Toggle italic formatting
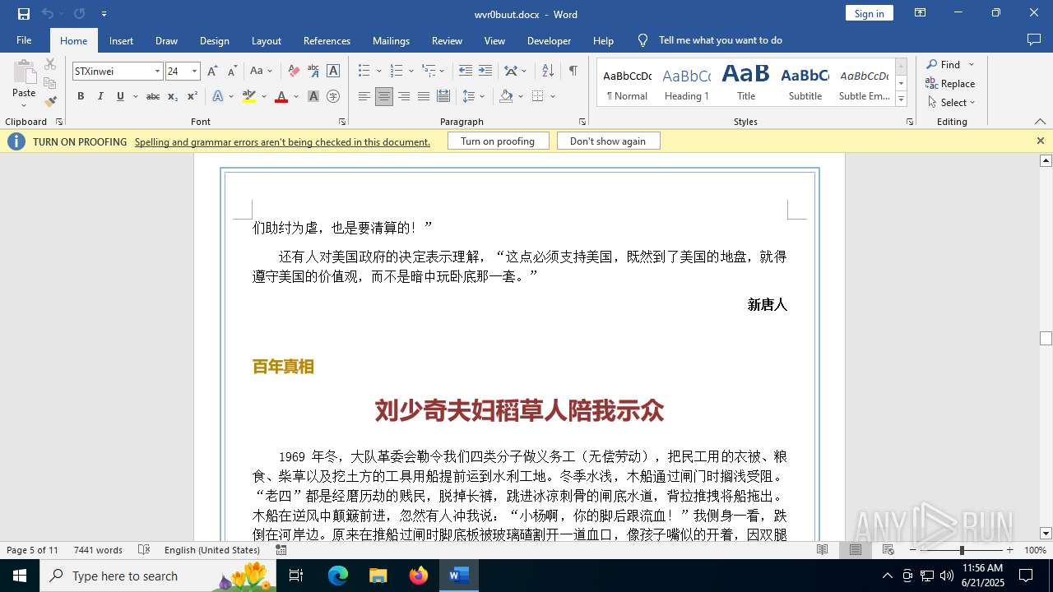This screenshot has width=1053, height=592. point(100,96)
